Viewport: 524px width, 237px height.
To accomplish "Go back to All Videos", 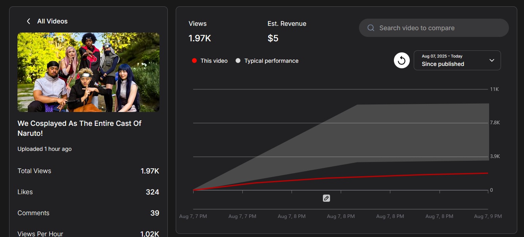I will coord(52,21).
